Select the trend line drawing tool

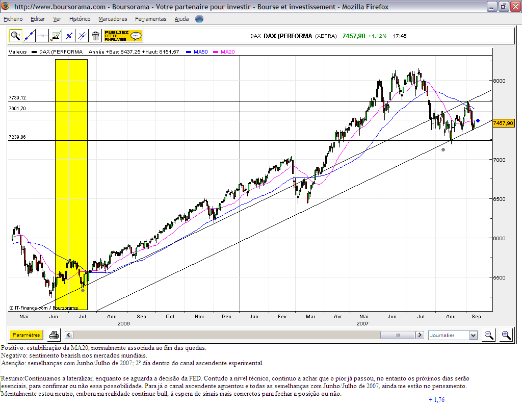pos(29,36)
